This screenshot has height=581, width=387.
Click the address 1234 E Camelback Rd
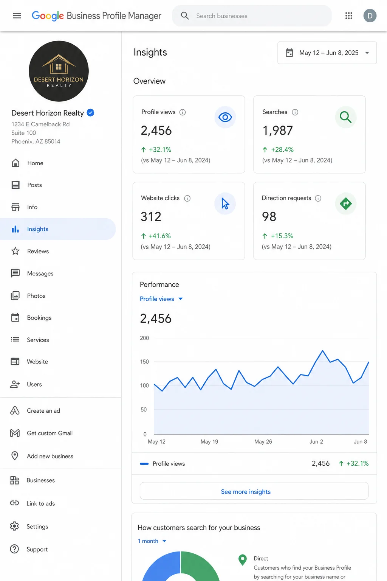[40, 124]
